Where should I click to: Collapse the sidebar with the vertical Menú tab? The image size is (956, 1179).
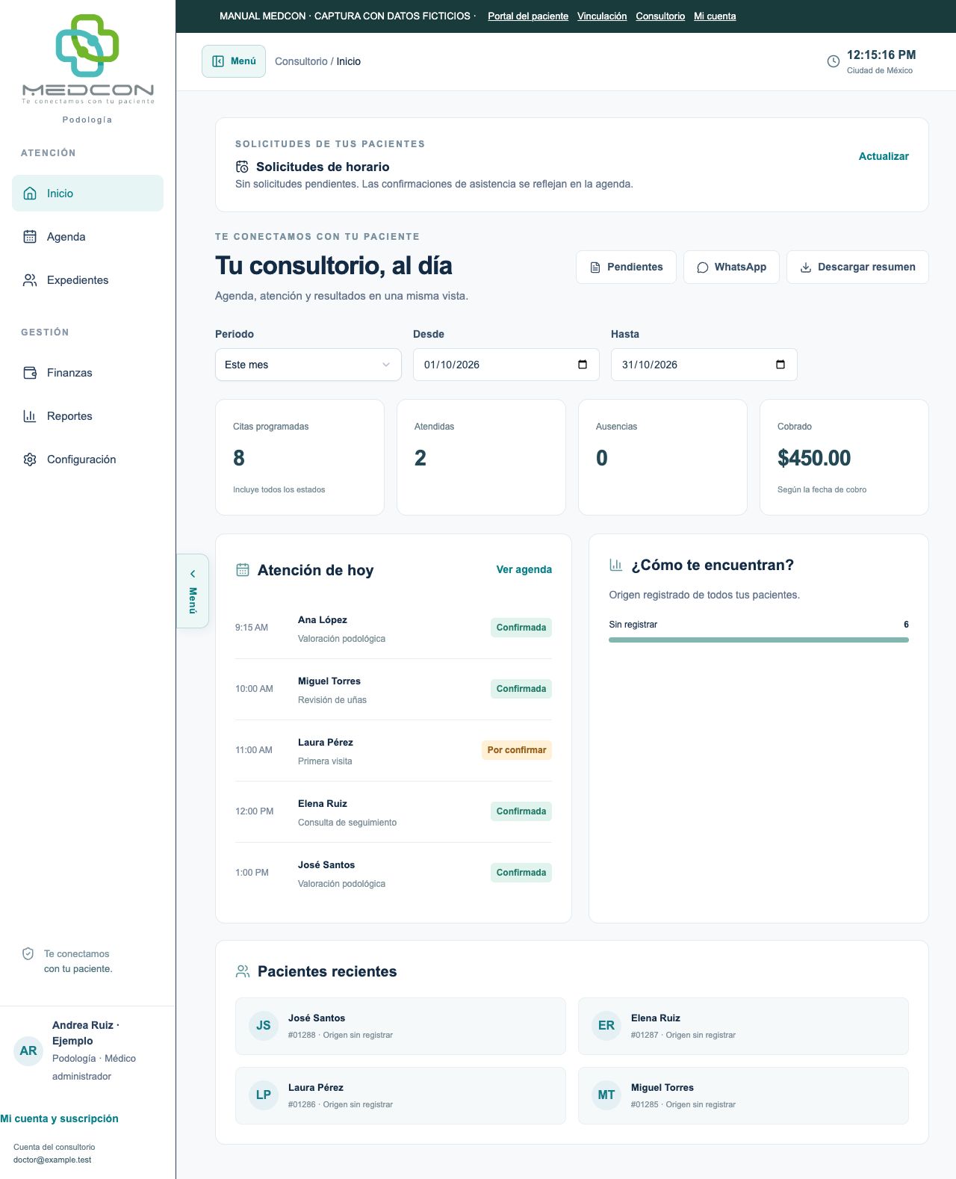[x=193, y=590]
